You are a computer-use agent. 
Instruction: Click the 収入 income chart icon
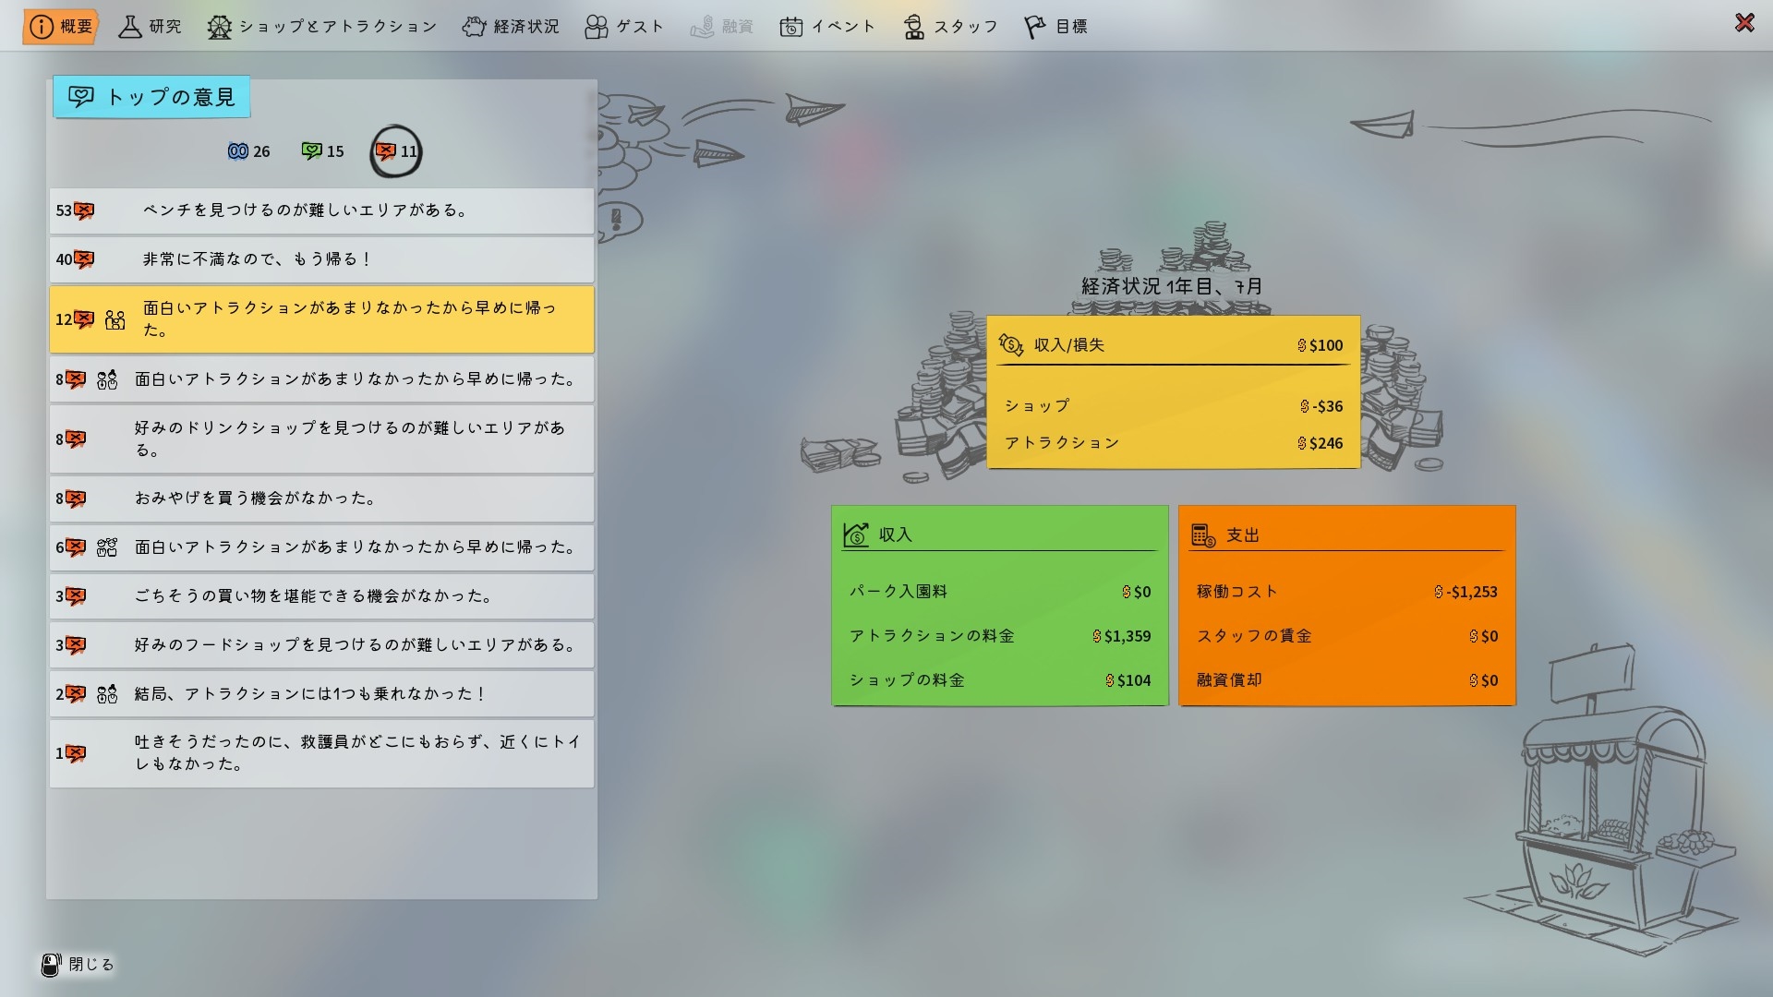coord(856,535)
